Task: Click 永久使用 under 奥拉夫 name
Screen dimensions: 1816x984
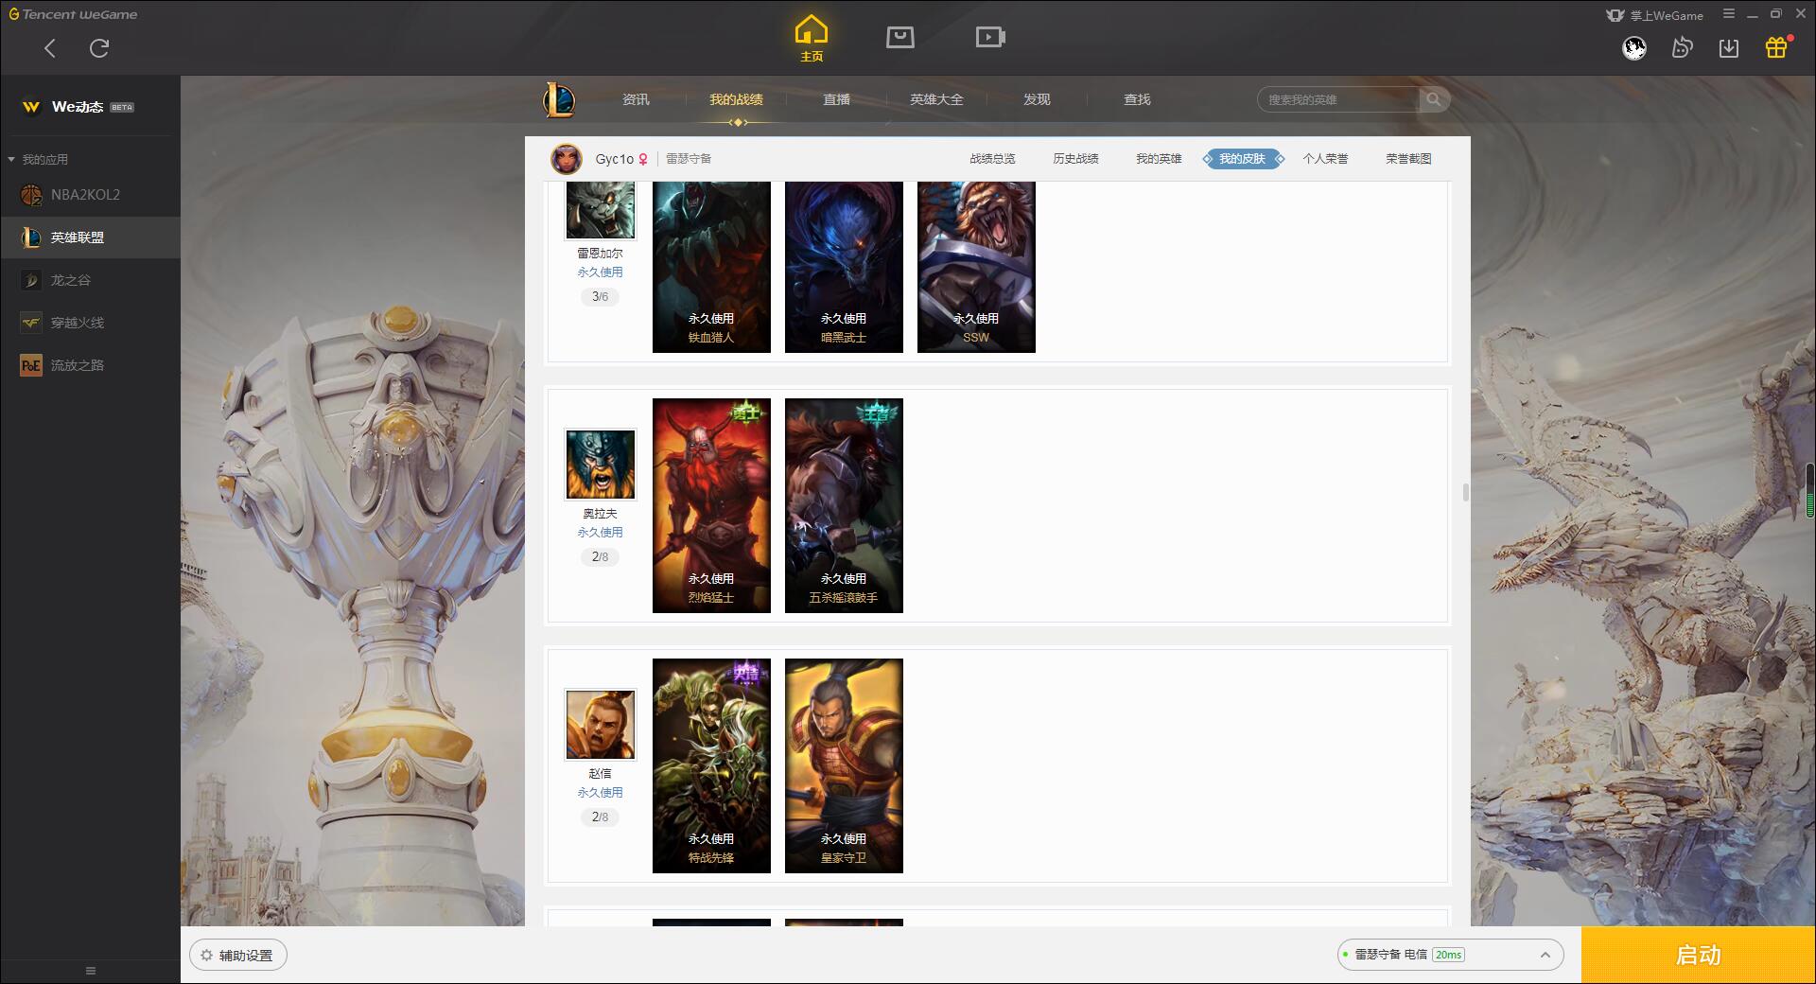Action: point(600,533)
